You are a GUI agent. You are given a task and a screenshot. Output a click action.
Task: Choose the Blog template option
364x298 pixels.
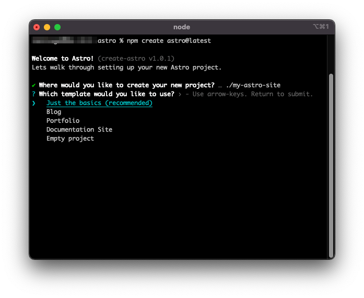click(x=54, y=112)
